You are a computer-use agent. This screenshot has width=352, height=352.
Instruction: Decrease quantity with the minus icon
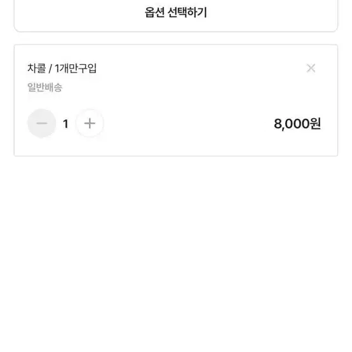41,123
